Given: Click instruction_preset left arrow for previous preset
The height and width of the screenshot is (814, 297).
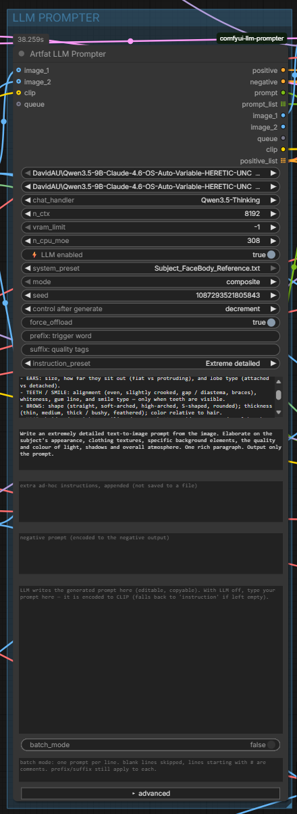Looking at the screenshot, I should tap(27, 363).
